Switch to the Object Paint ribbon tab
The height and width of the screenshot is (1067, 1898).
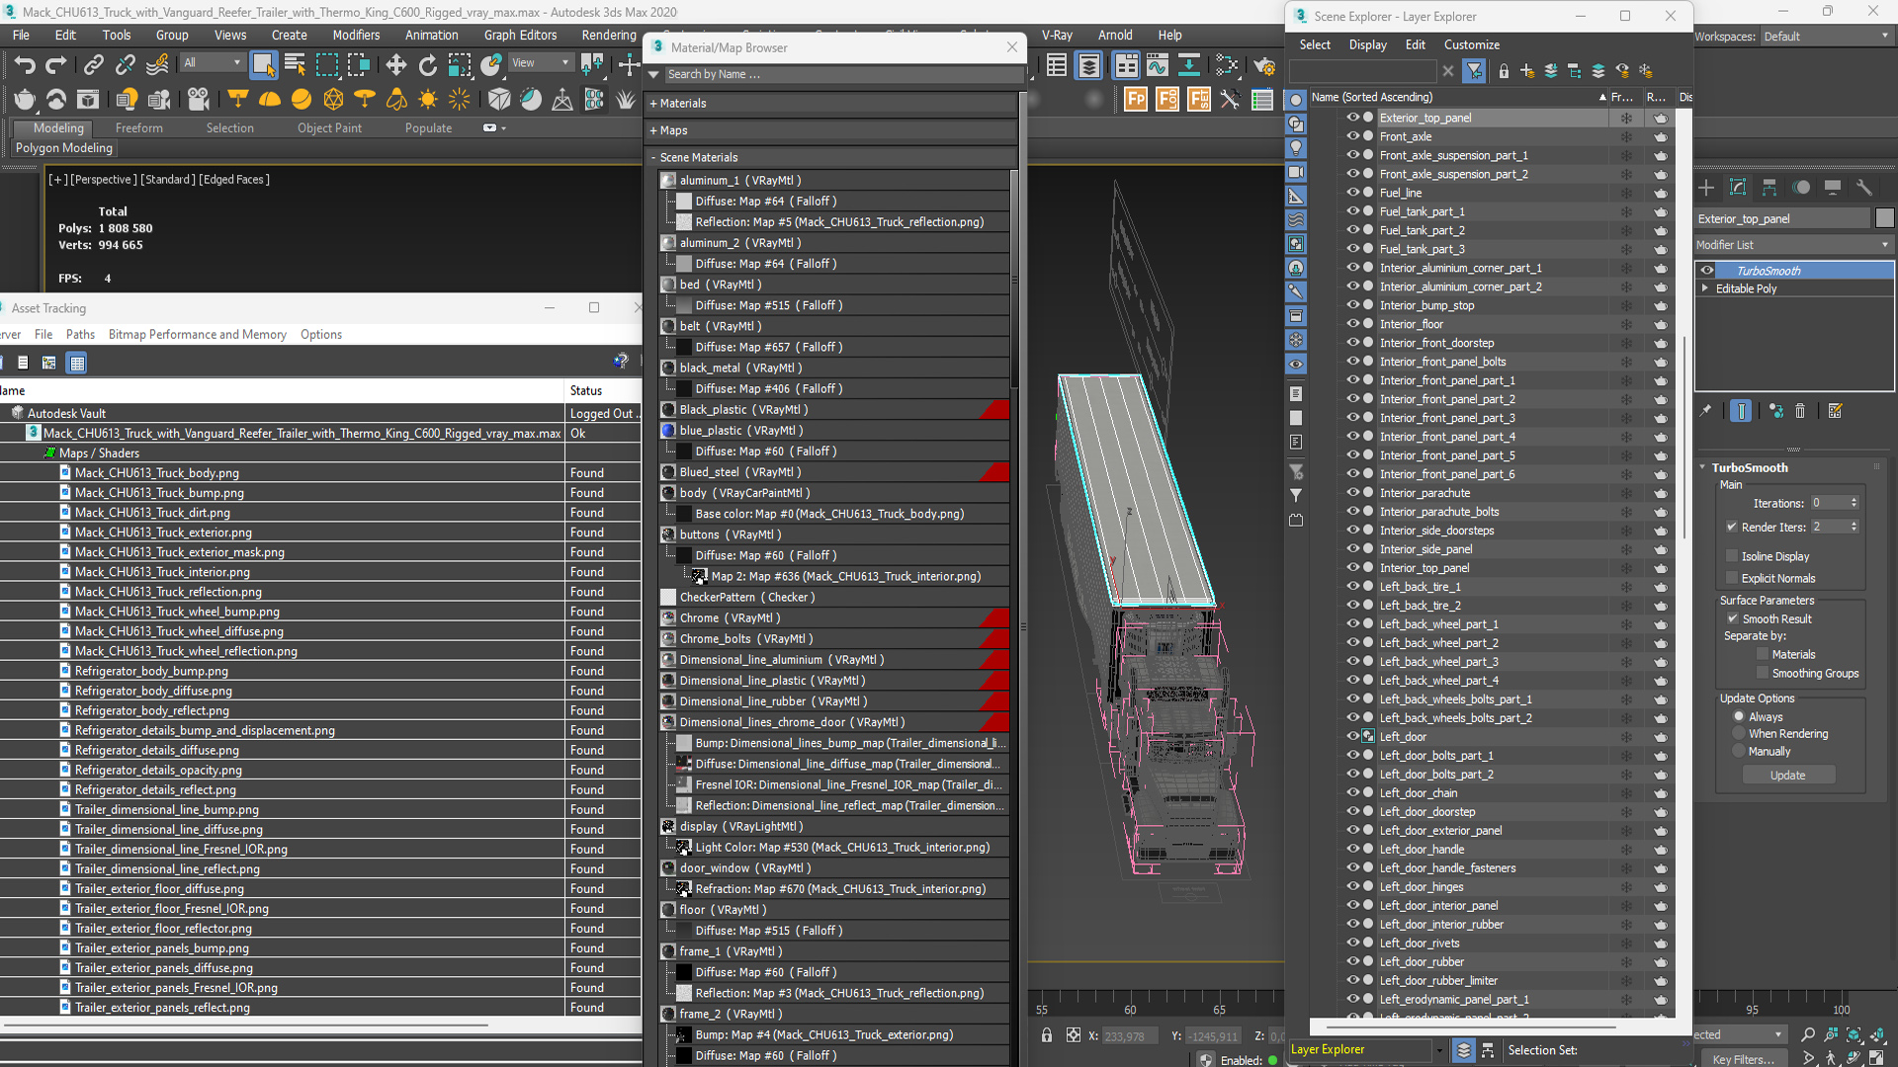[329, 128]
